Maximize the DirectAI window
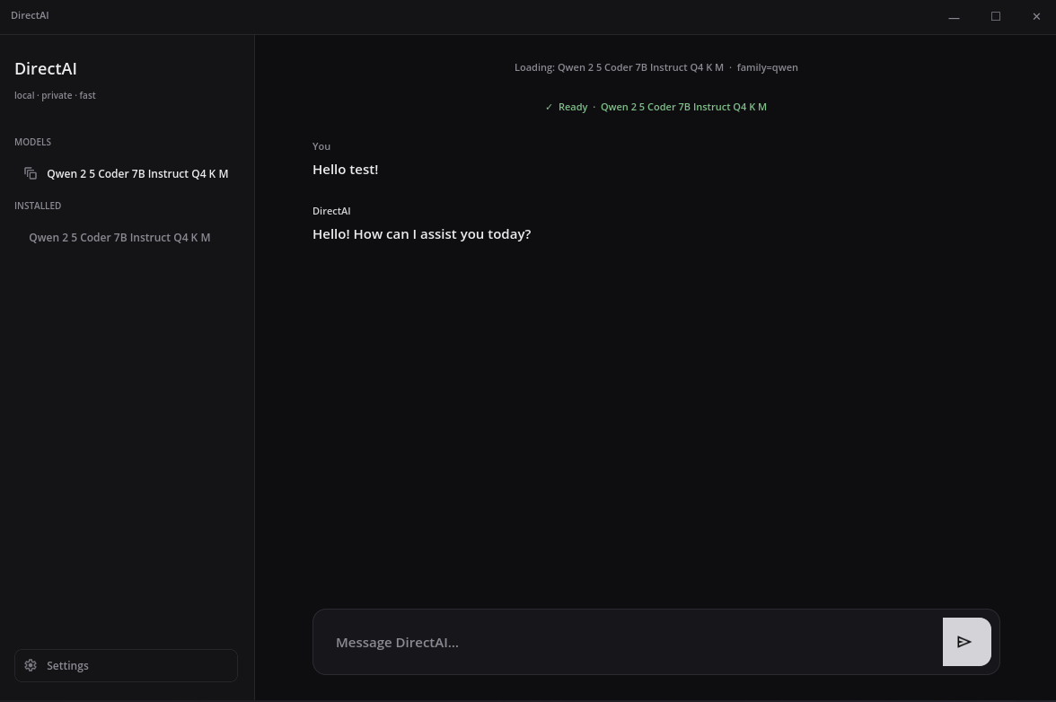This screenshot has width=1056, height=702. pyautogui.click(x=995, y=17)
